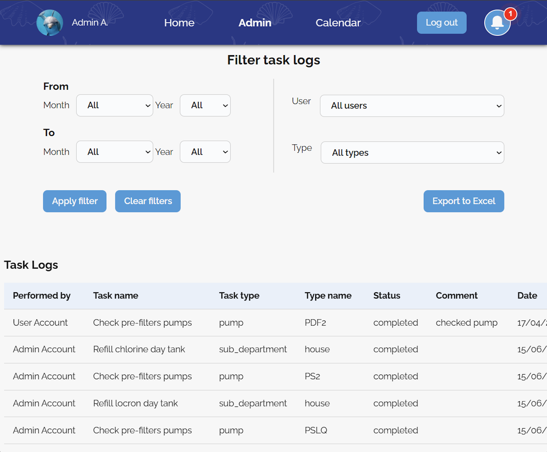The width and height of the screenshot is (547, 452).
Task: Open the To Year dropdown
Action: (x=205, y=152)
